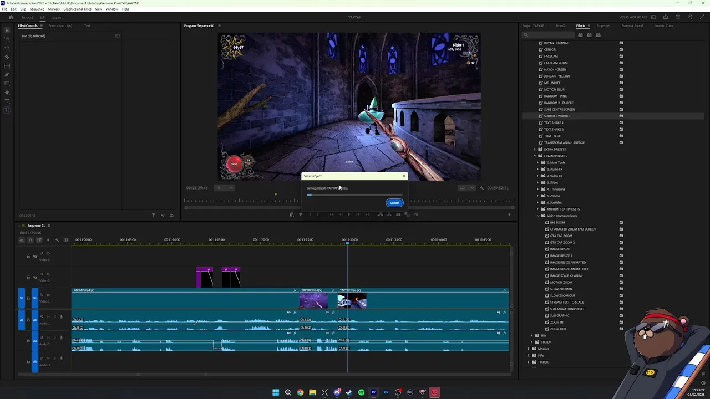The height and width of the screenshot is (399, 710).
Task: Switch to Project: YAPYAP tab
Action: pyautogui.click(x=533, y=25)
